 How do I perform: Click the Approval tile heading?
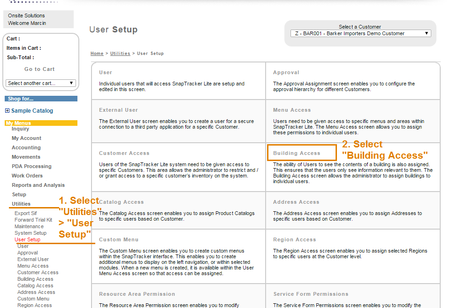click(286, 72)
